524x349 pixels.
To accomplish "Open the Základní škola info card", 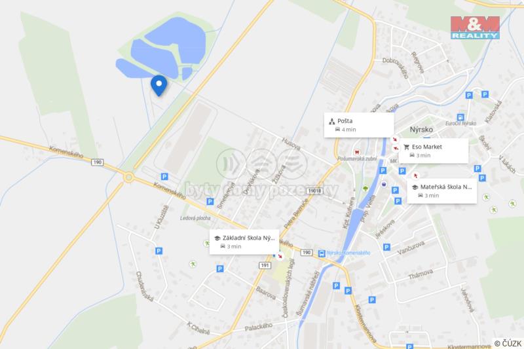I will coord(244,242).
